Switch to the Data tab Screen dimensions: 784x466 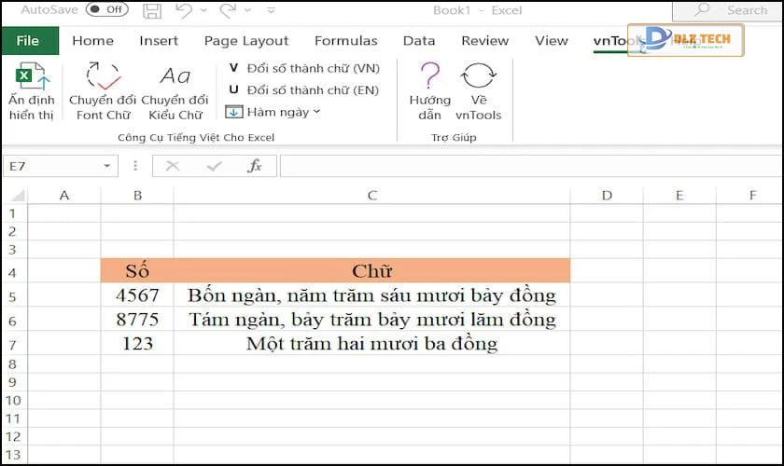coord(419,40)
